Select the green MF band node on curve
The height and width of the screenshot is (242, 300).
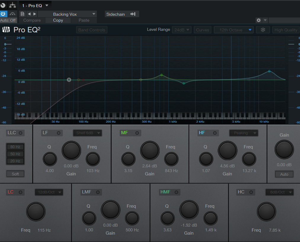pos(161,75)
